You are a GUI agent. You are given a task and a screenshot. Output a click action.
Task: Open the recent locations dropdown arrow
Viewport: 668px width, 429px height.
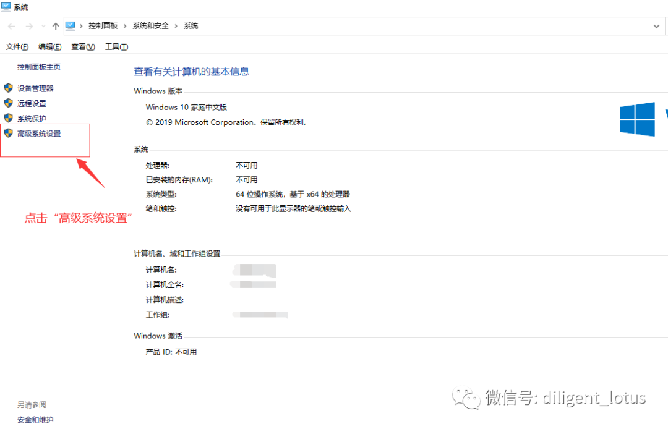(x=43, y=27)
